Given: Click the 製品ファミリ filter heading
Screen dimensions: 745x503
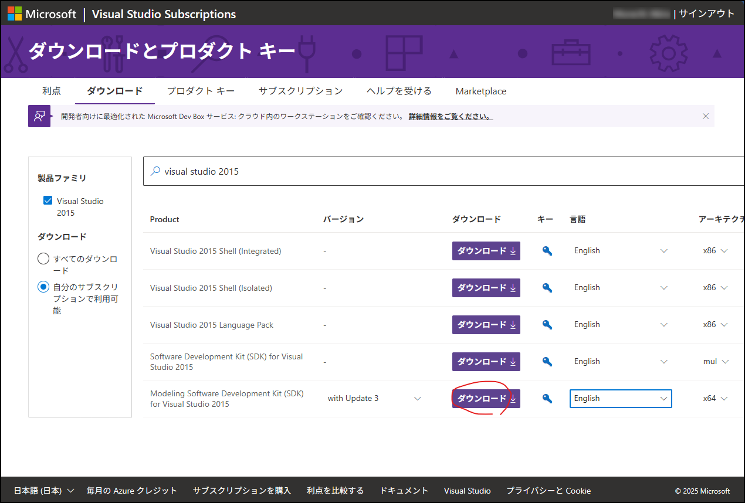Looking at the screenshot, I should (62, 178).
